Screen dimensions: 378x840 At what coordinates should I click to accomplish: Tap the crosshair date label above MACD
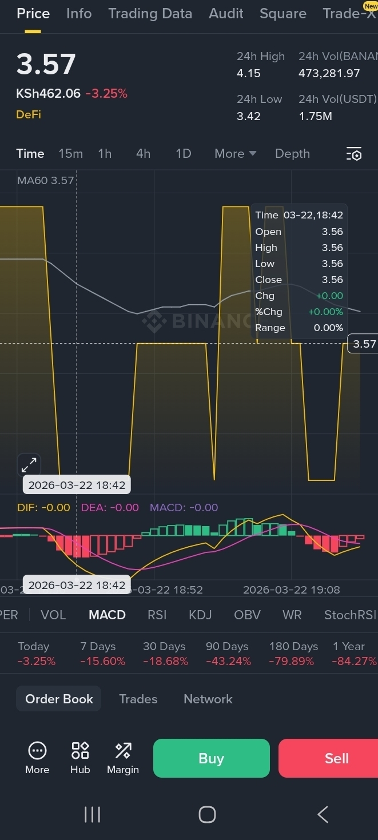point(77,485)
